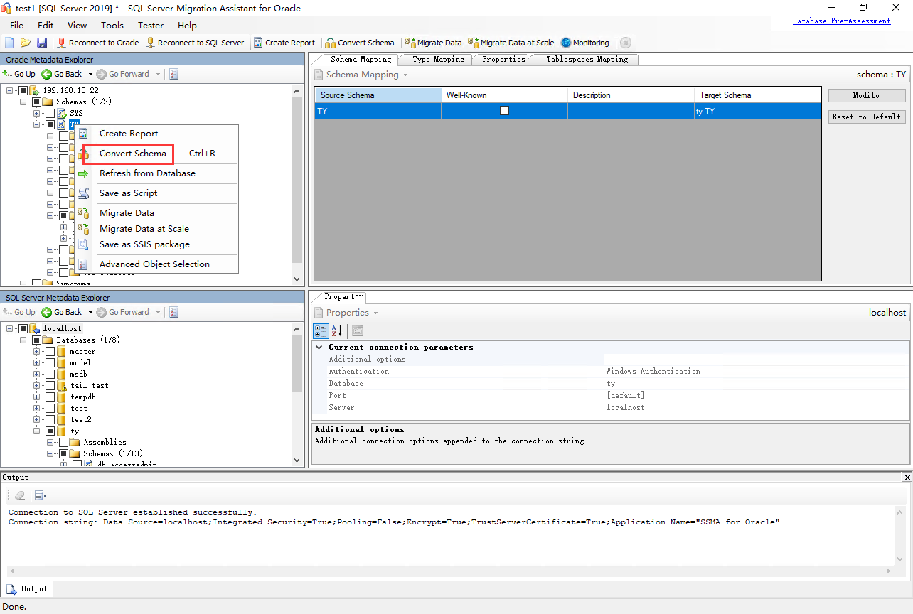The width and height of the screenshot is (913, 614).
Task: Expand the msdb database node
Action: (37, 374)
